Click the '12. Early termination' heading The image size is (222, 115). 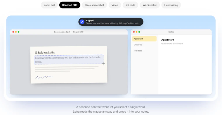pos(45,52)
